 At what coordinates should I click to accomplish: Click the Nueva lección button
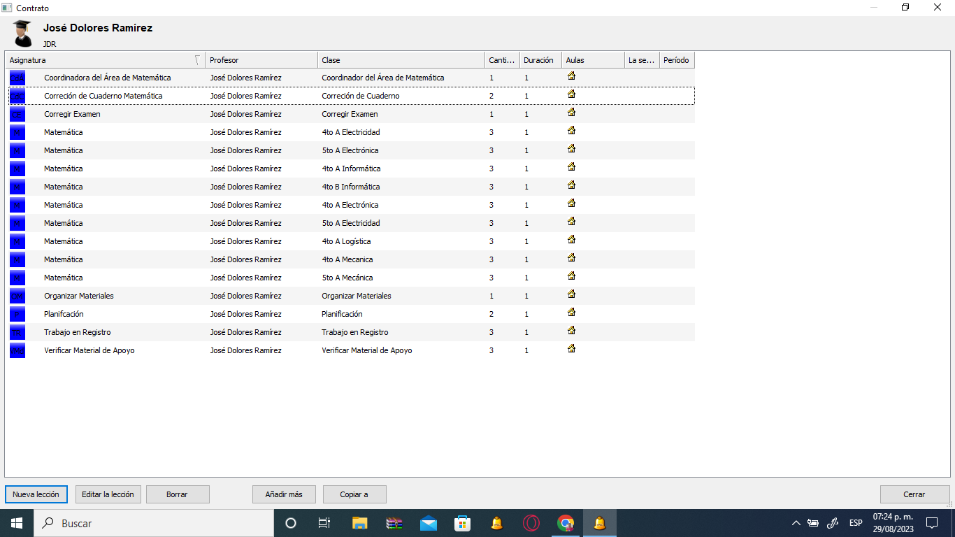(36, 494)
